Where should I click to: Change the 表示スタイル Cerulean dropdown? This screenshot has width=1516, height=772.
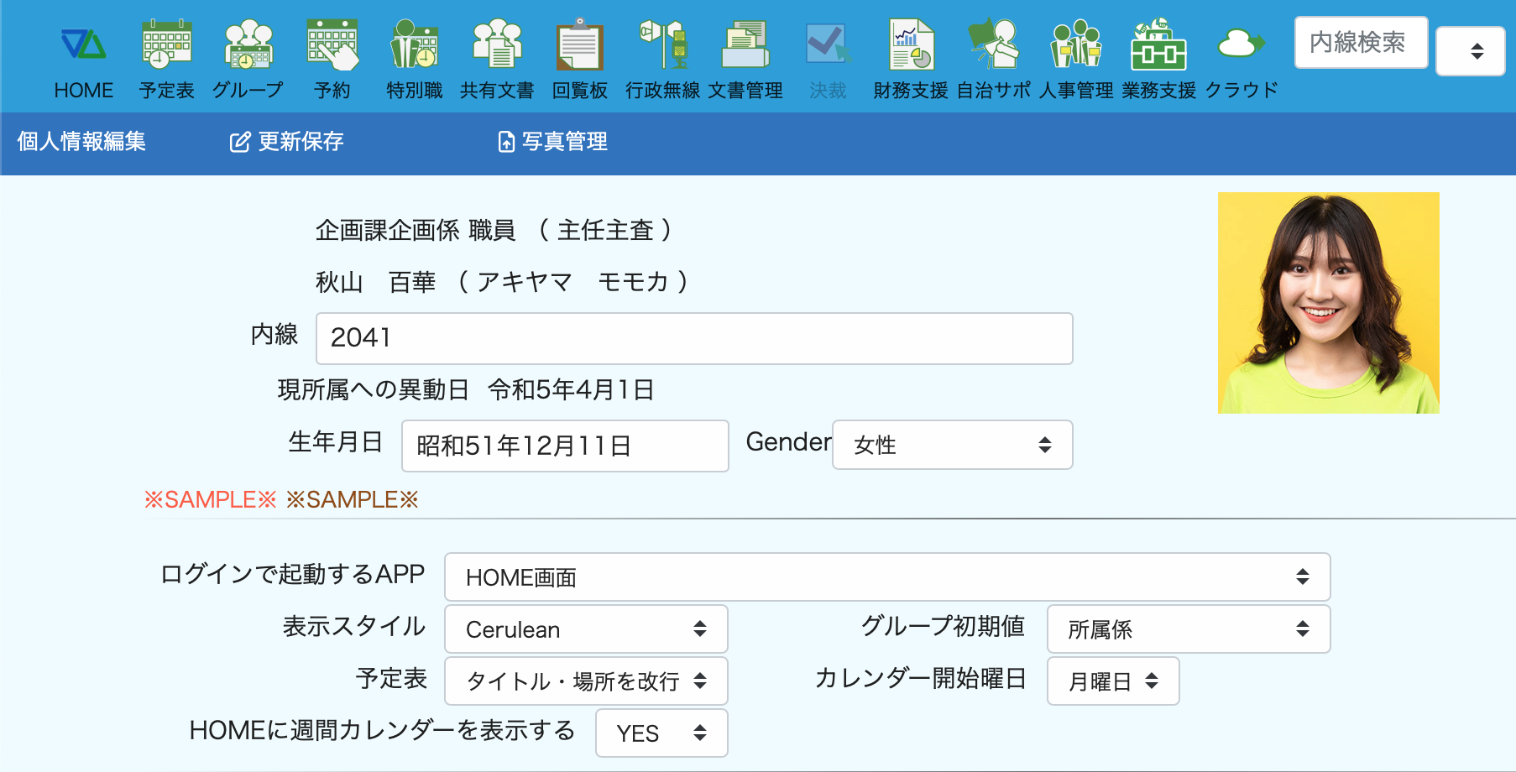[x=585, y=629]
